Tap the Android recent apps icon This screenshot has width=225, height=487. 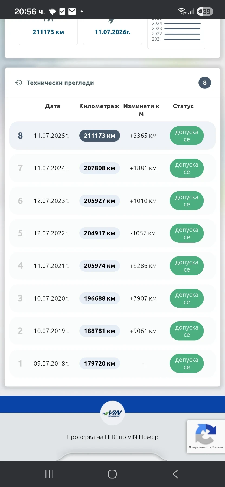pos(49,474)
